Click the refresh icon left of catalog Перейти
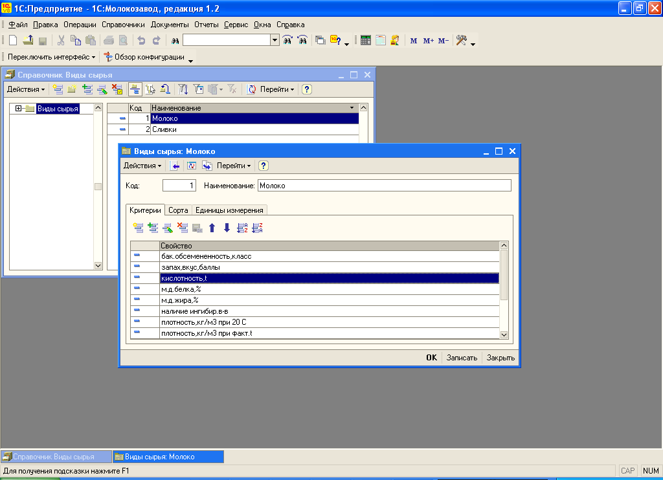The height and width of the screenshot is (480, 663). tap(252, 89)
